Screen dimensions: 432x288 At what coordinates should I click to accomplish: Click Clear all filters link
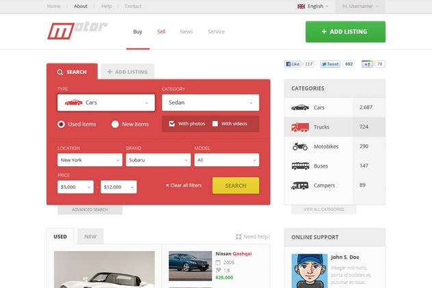coord(183,185)
